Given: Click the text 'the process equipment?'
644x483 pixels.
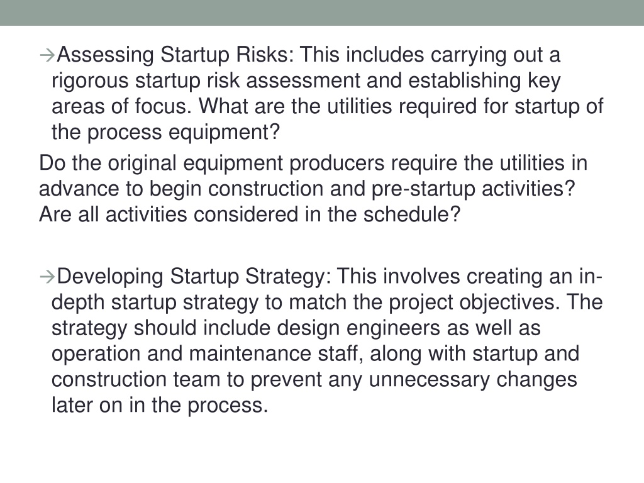Looking at the screenshot, I should point(165,133).
